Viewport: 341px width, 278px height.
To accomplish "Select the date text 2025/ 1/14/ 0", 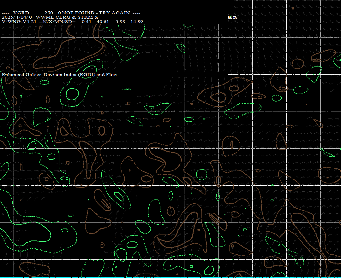I will [x=17, y=17].
